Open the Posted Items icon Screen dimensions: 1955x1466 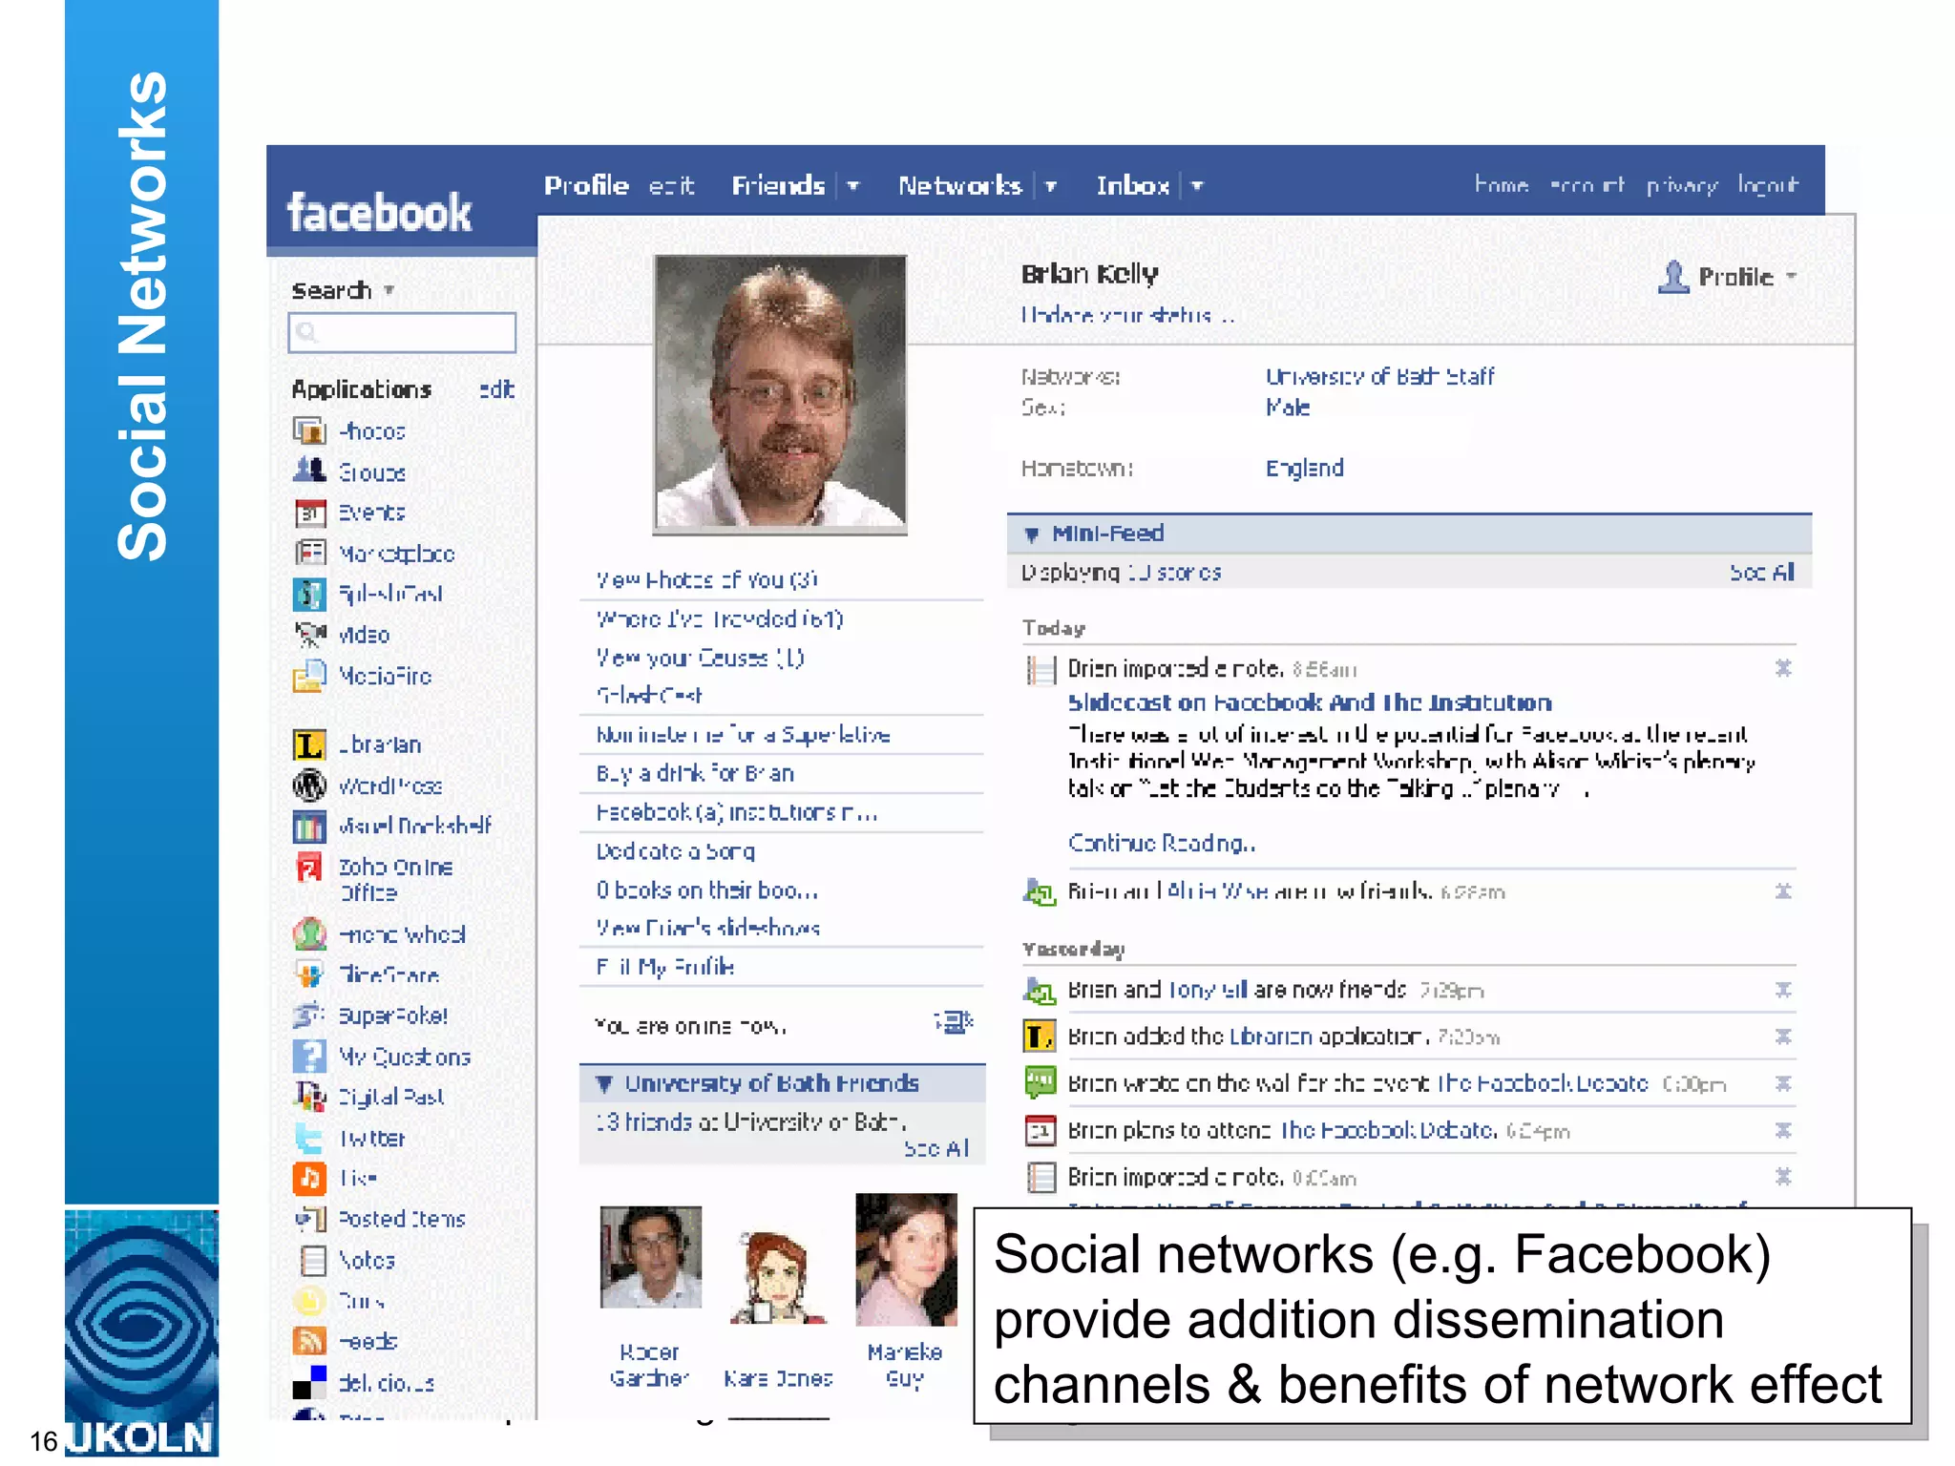tap(308, 1219)
